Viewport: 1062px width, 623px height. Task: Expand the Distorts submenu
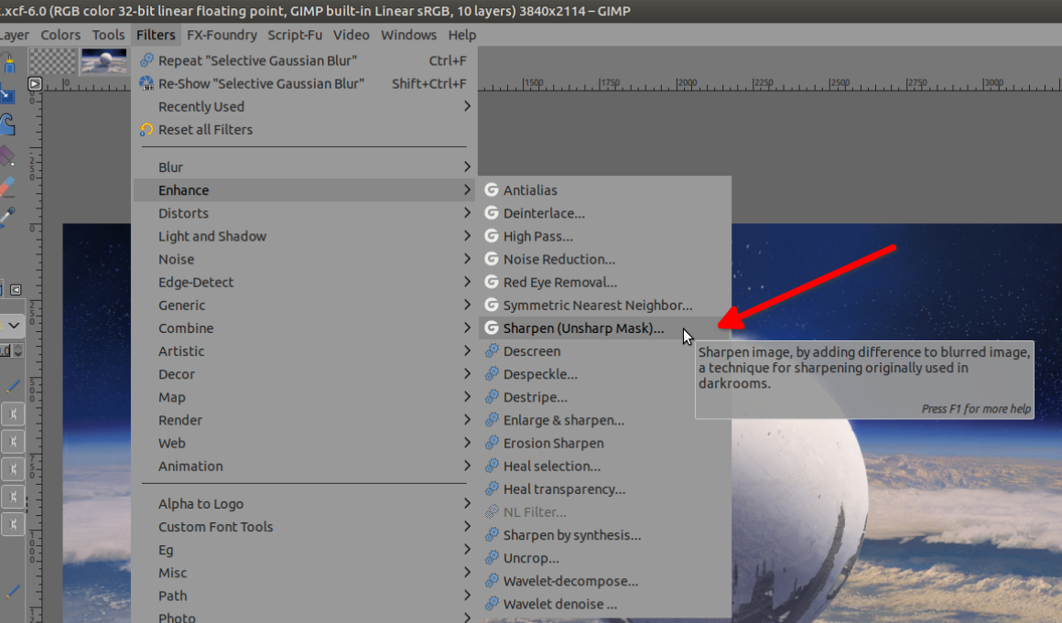(305, 213)
